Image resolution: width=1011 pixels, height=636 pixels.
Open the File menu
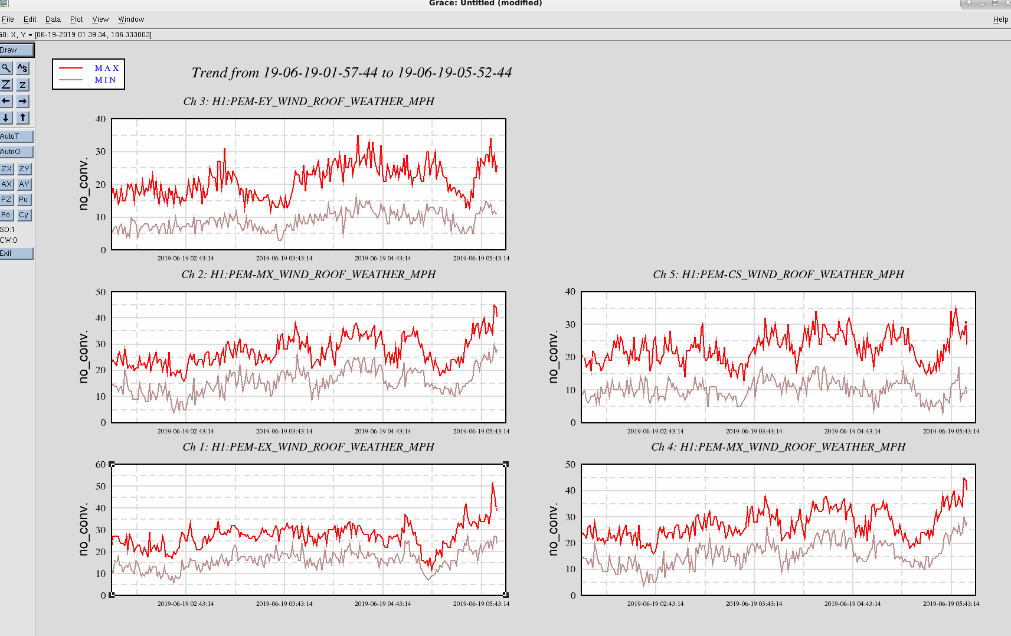(x=8, y=19)
